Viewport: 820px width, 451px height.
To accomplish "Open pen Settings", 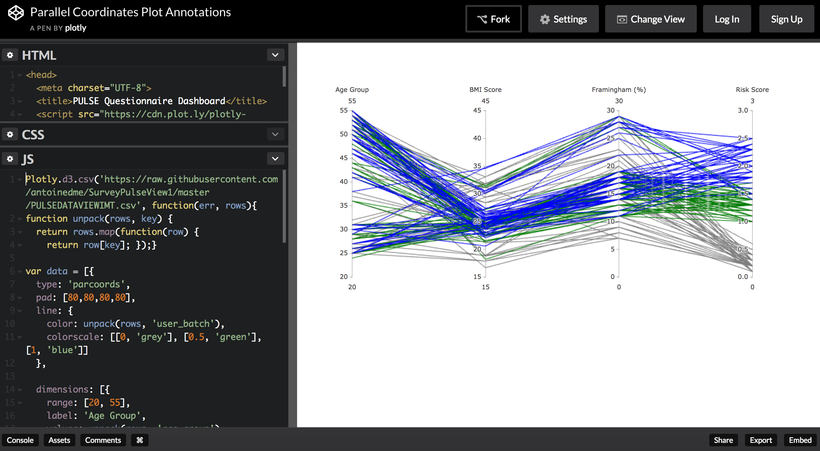I will pos(564,19).
